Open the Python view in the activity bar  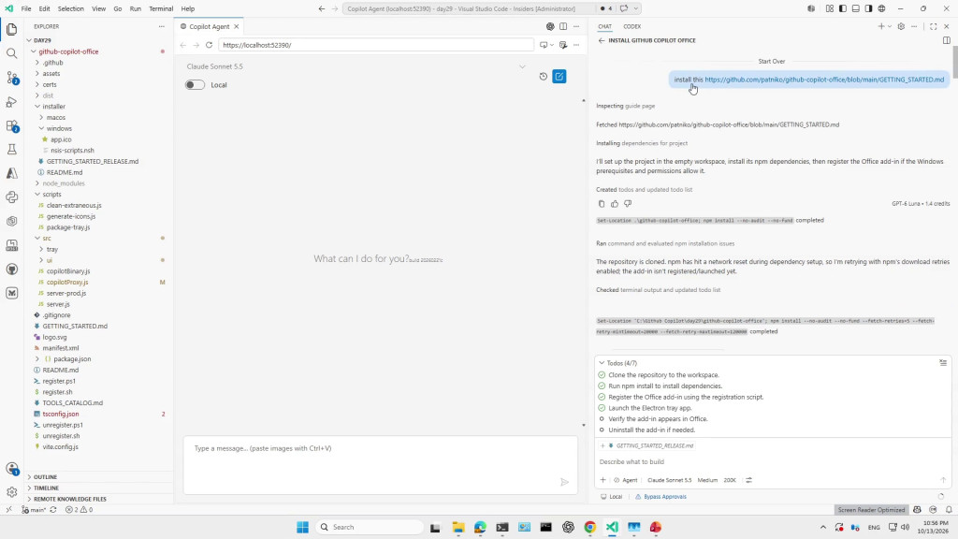tap(11, 197)
